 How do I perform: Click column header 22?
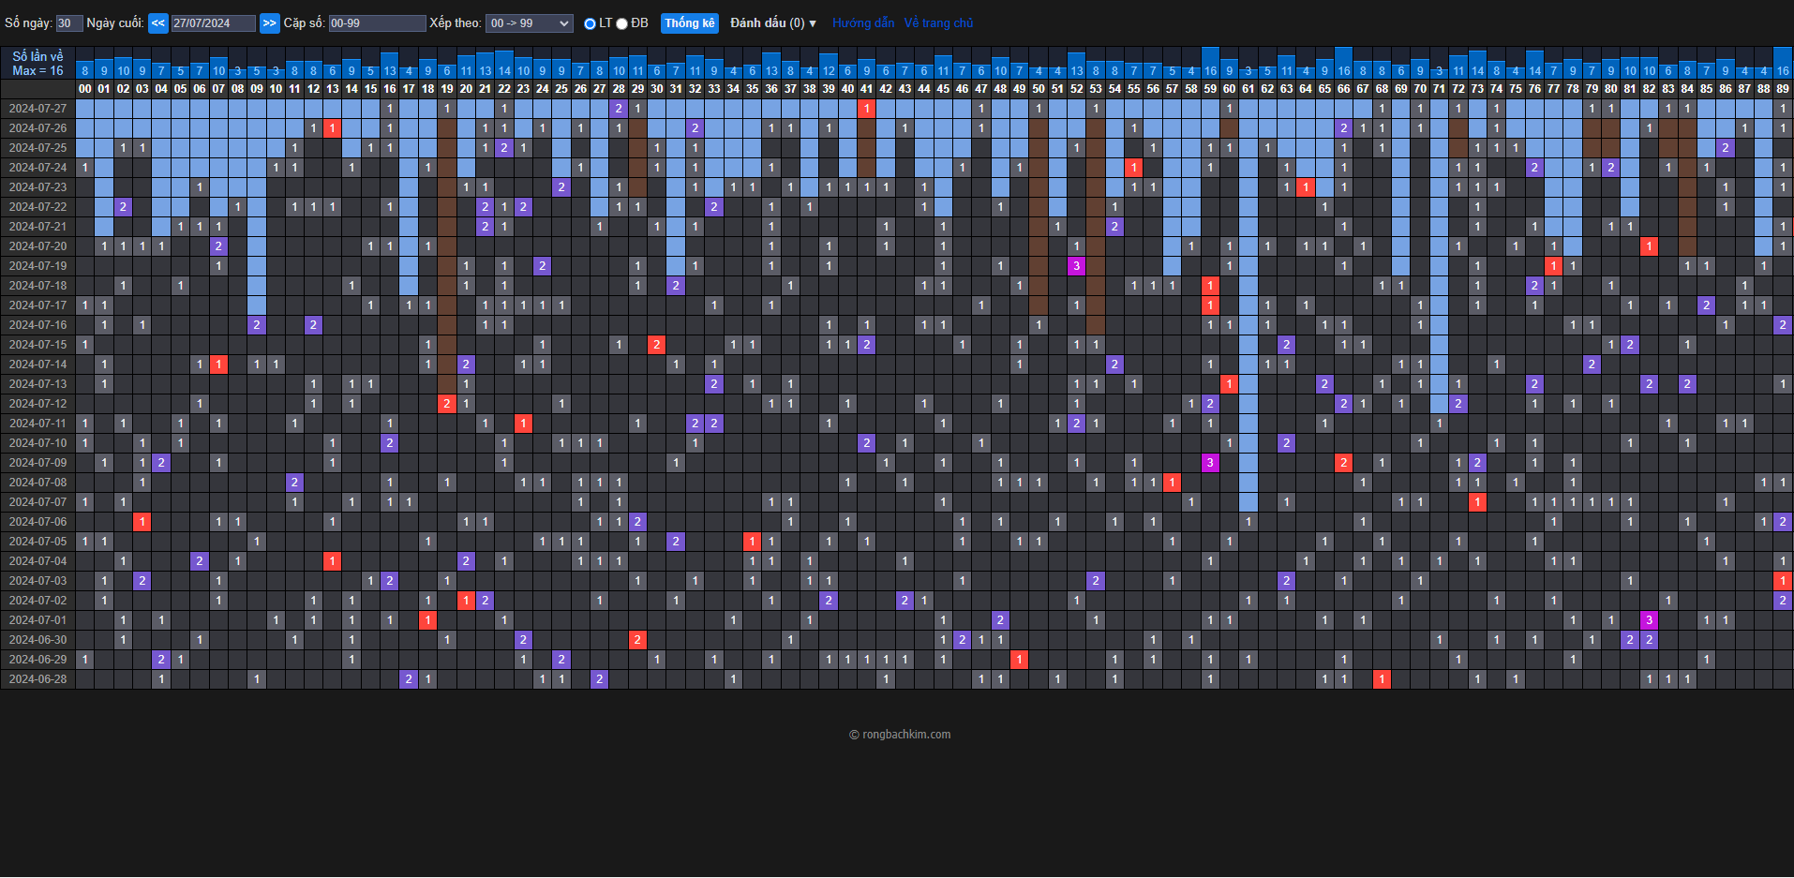coord(504,89)
